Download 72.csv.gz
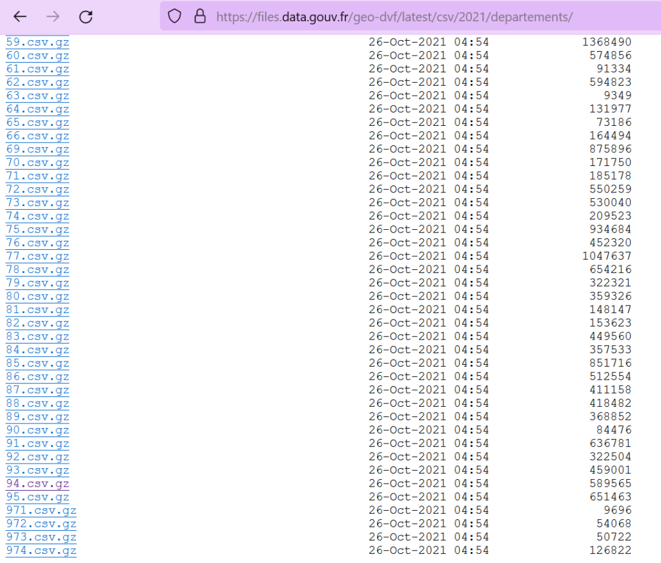Image resolution: width=661 pixels, height=563 pixels. 37,189
